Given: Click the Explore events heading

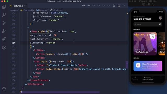Looking at the screenshot, I should [142, 19].
